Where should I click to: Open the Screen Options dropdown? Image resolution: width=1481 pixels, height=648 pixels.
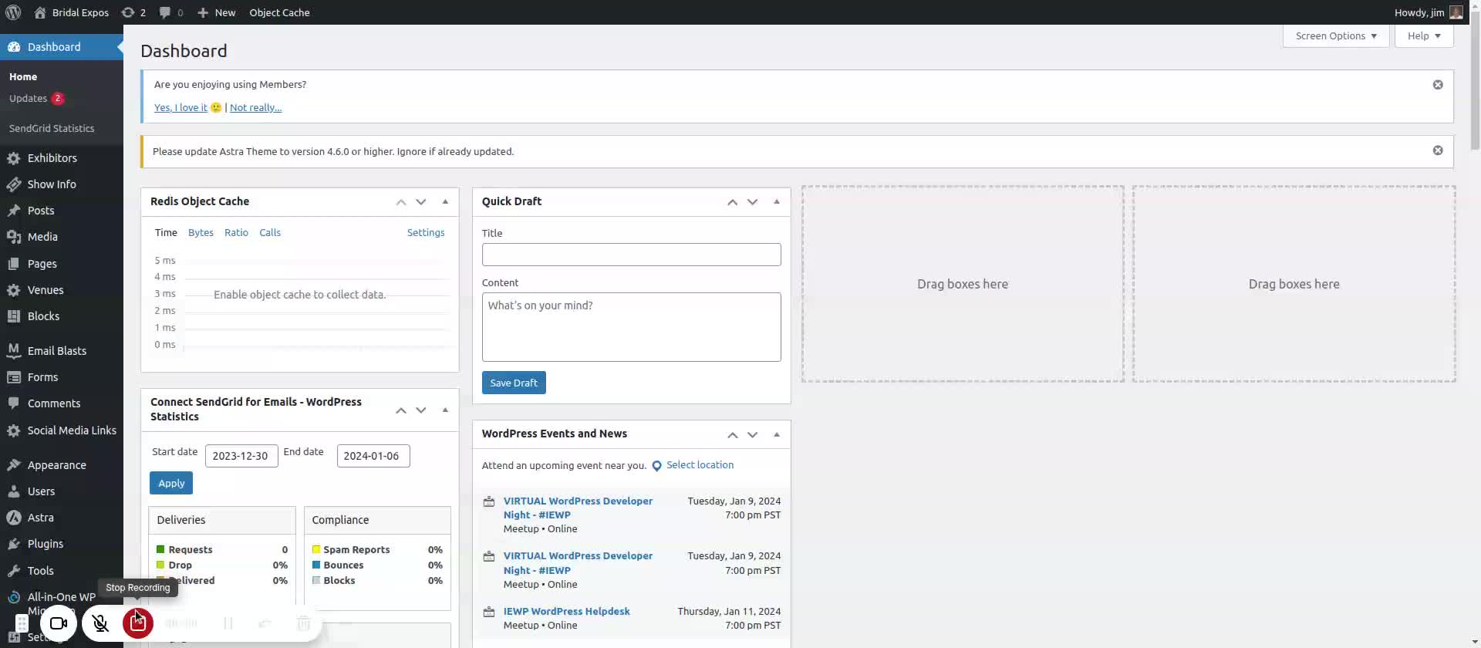pos(1335,36)
